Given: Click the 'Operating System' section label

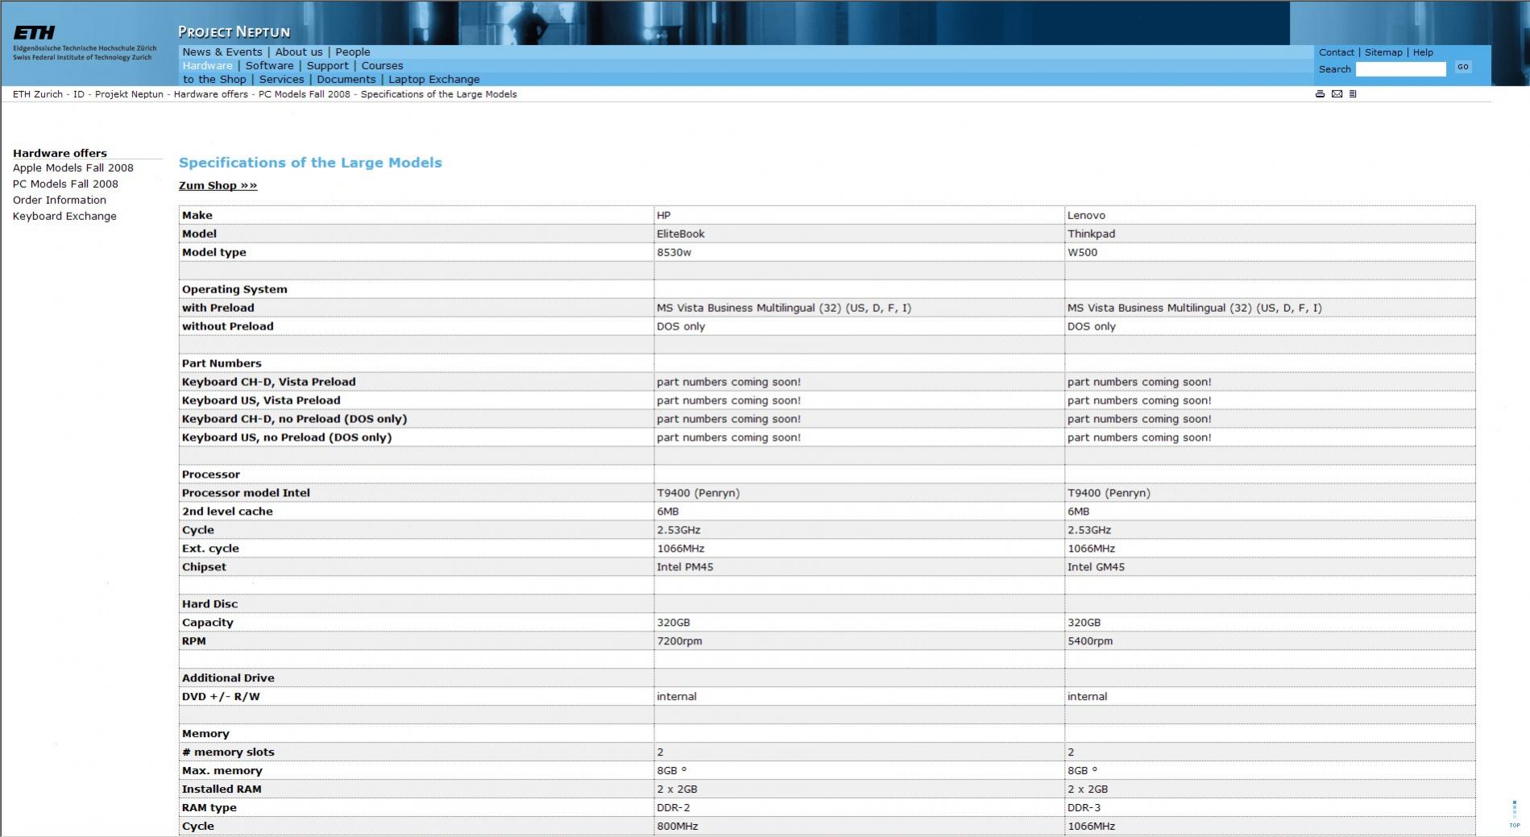Looking at the screenshot, I should [x=234, y=289].
